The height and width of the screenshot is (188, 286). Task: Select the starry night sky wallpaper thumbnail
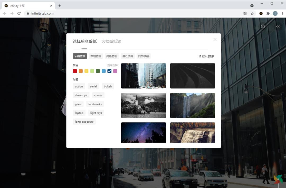coord(143,132)
